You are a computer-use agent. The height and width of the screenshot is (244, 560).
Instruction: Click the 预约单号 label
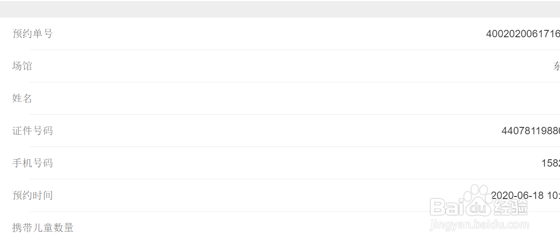click(32, 34)
